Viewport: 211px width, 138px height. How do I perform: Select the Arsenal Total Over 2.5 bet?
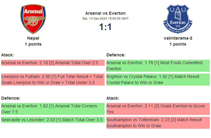53,63
